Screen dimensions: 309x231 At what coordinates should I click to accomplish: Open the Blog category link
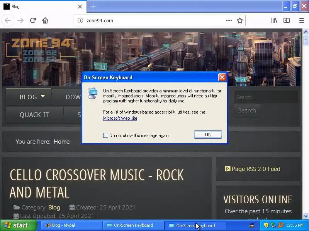(x=54, y=208)
